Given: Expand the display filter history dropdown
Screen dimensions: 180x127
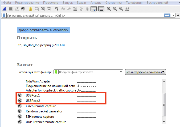Looking at the screenshot, I should 174,16.
